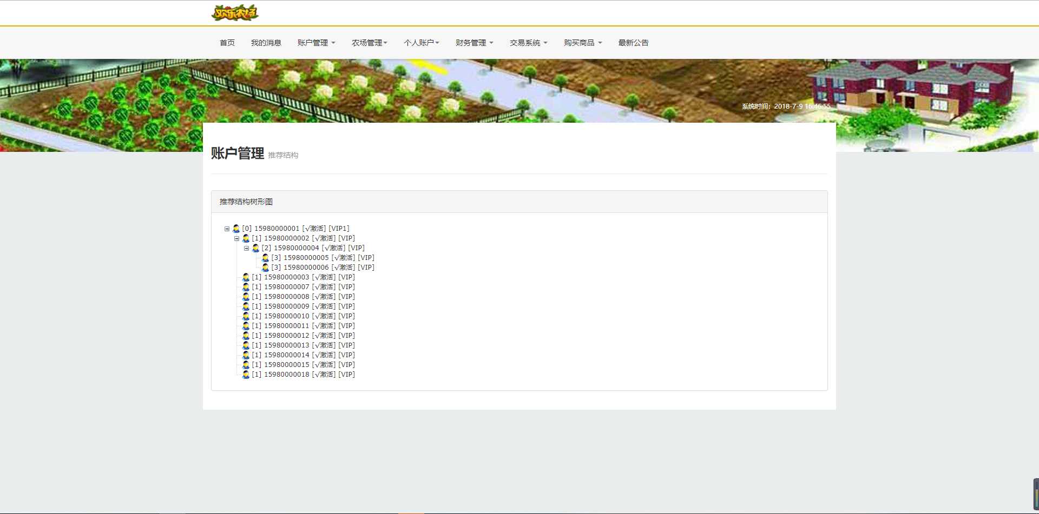Go to 我的消息 messages
The width and height of the screenshot is (1039, 514).
click(x=266, y=43)
